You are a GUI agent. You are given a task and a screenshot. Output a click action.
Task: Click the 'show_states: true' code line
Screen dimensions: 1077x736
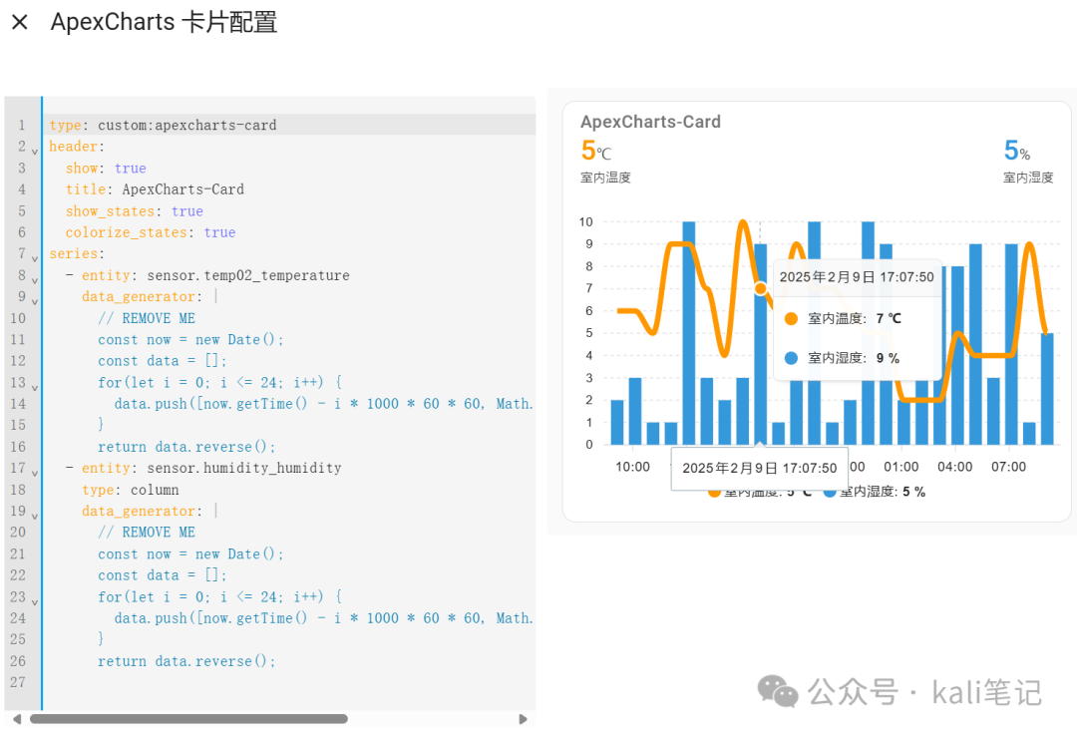(x=134, y=211)
